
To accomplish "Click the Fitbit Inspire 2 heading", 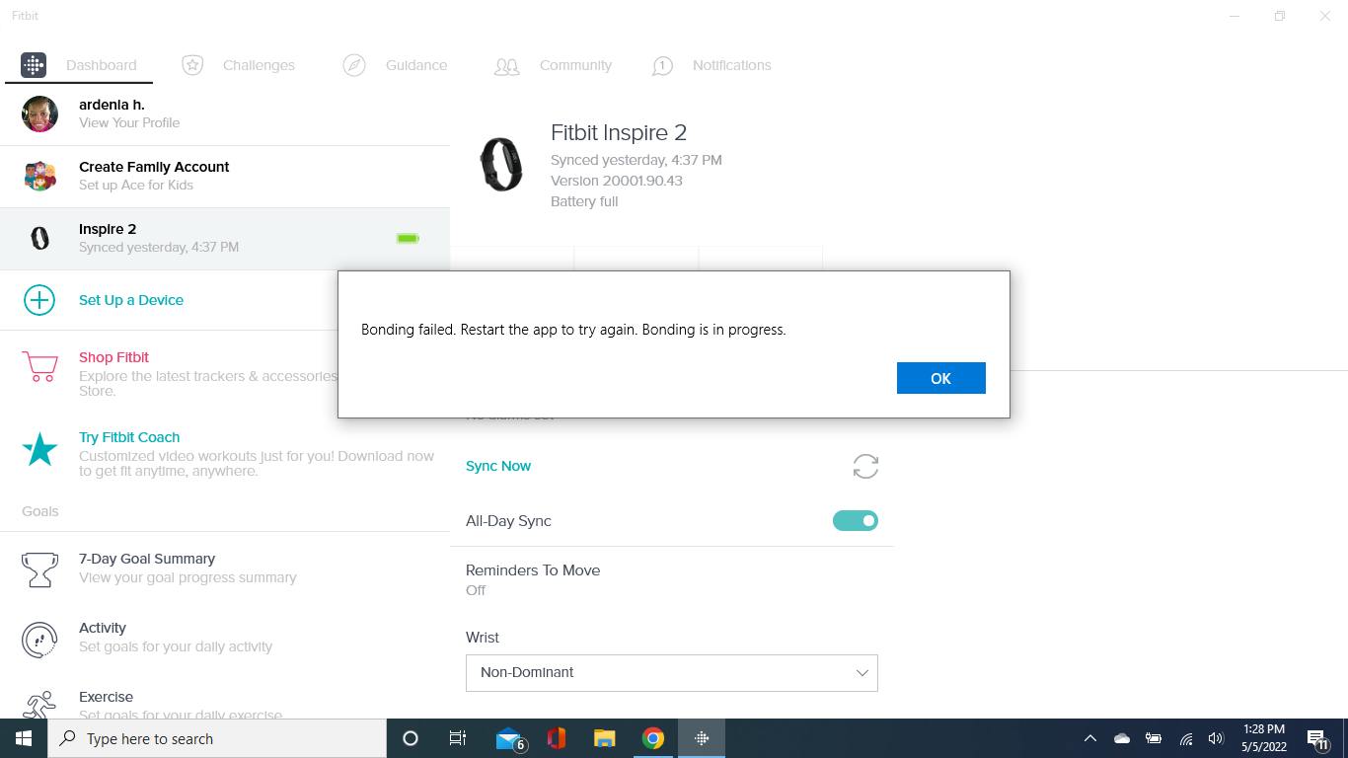I will tap(619, 132).
